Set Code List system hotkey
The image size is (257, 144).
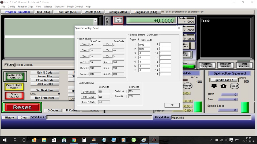(x=119, y=91)
